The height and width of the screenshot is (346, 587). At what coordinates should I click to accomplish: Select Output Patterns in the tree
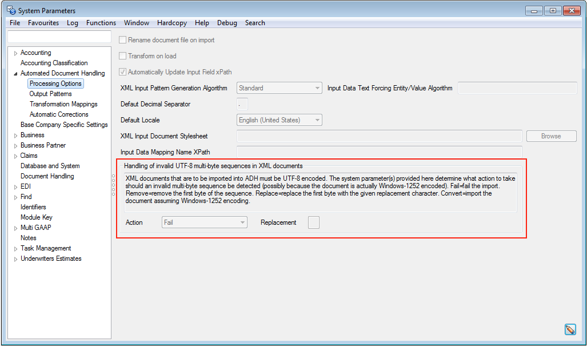(x=51, y=94)
